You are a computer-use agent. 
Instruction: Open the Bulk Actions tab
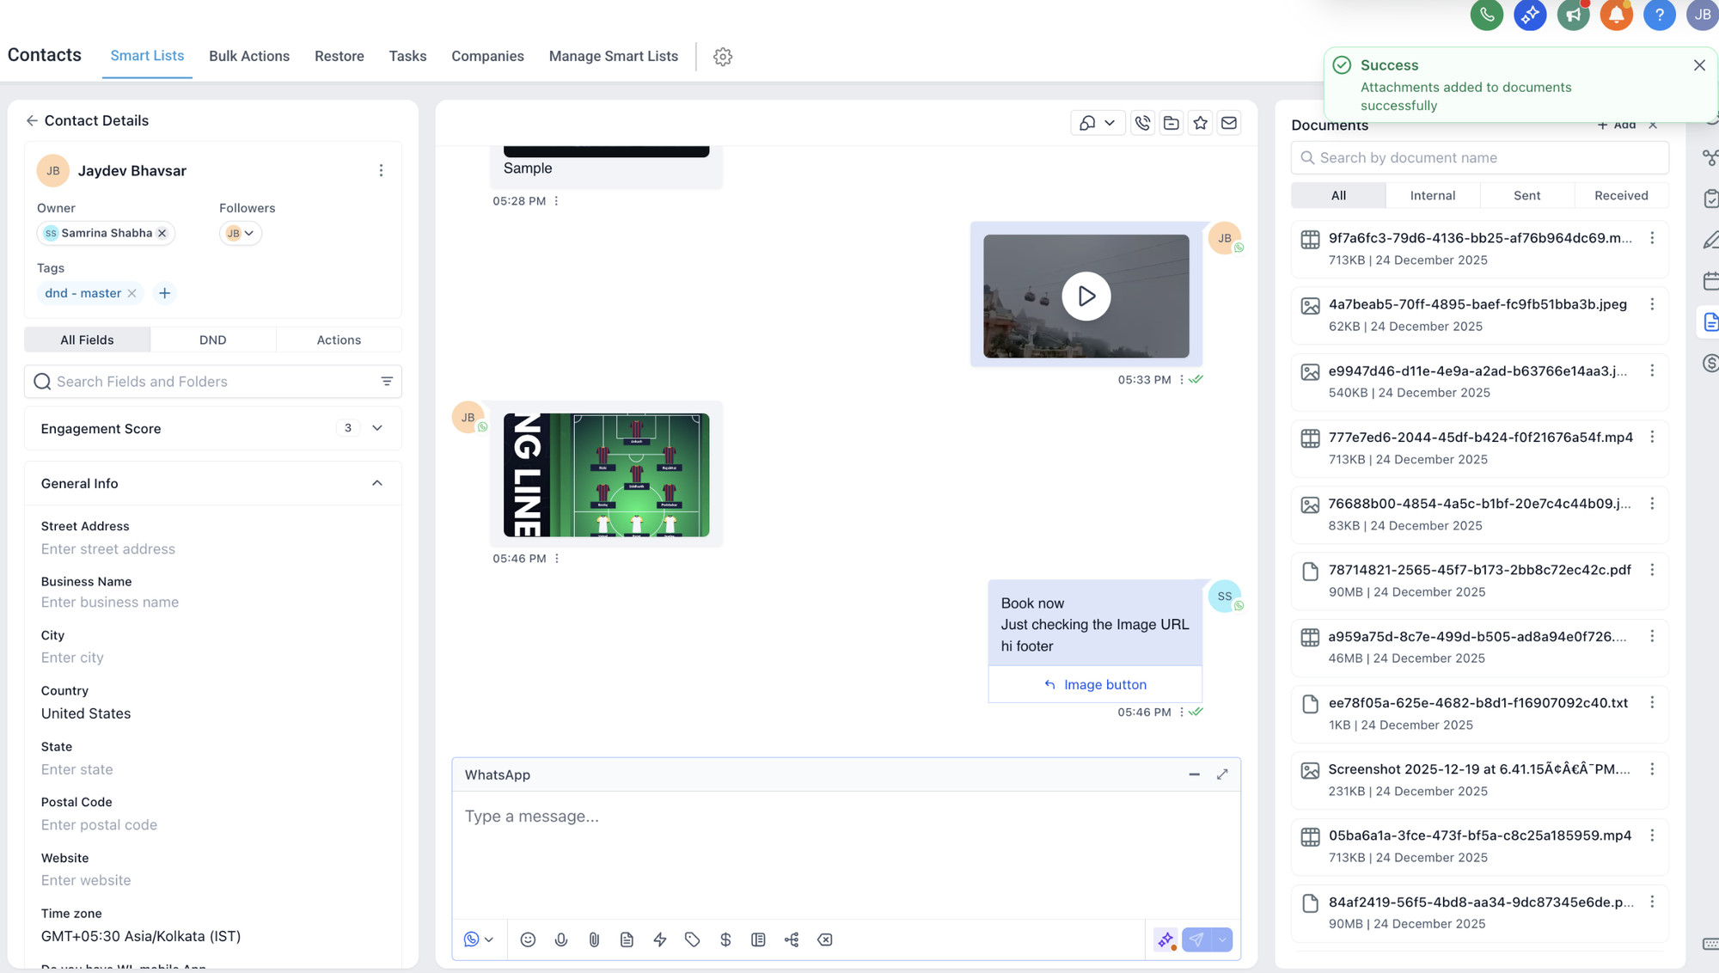[249, 56]
